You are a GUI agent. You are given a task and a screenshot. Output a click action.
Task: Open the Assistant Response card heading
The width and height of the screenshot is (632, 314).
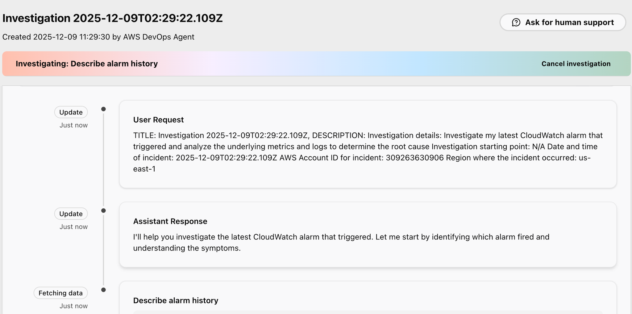click(x=170, y=221)
